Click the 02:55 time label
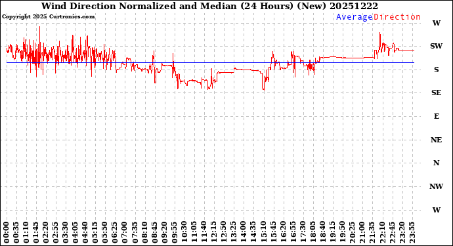The width and height of the screenshot is (453, 246). [55, 233]
